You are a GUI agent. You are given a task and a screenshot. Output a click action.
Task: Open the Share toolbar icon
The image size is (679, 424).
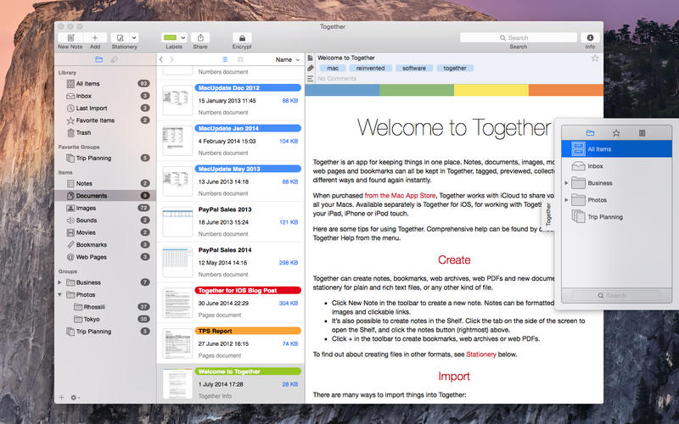200,37
